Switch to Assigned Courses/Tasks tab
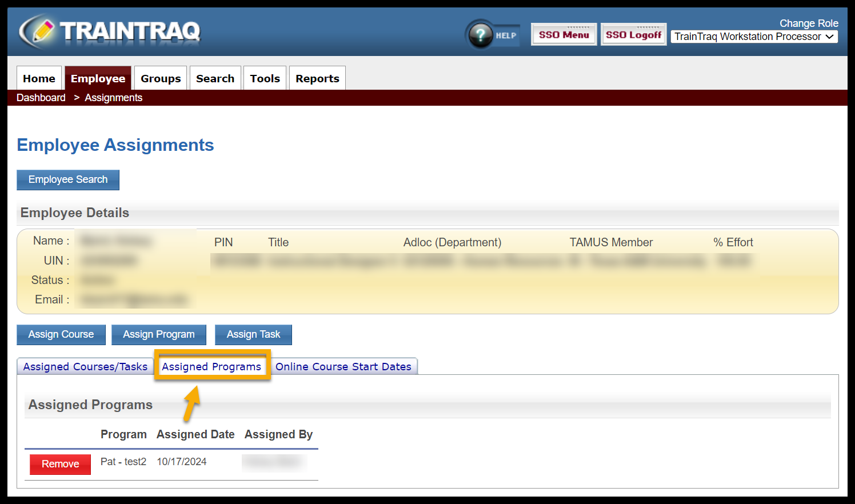The height and width of the screenshot is (504, 855). coord(85,367)
